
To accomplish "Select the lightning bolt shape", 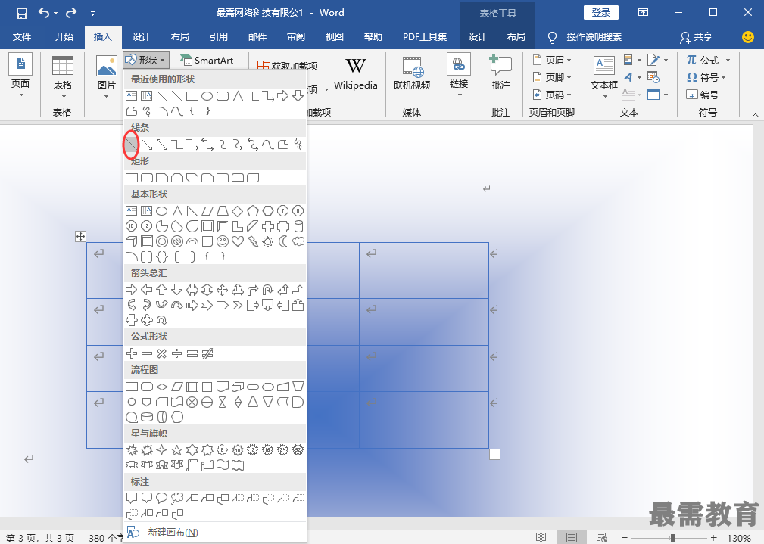I will click(x=252, y=241).
